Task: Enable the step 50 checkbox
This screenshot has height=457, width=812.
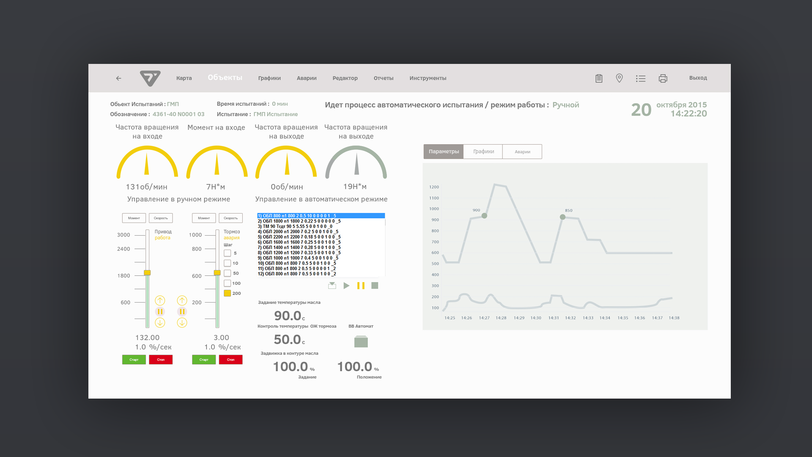Action: pos(228,273)
